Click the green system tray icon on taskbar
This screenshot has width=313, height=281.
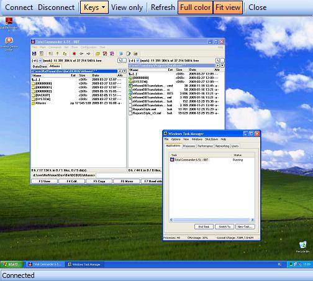291,264
